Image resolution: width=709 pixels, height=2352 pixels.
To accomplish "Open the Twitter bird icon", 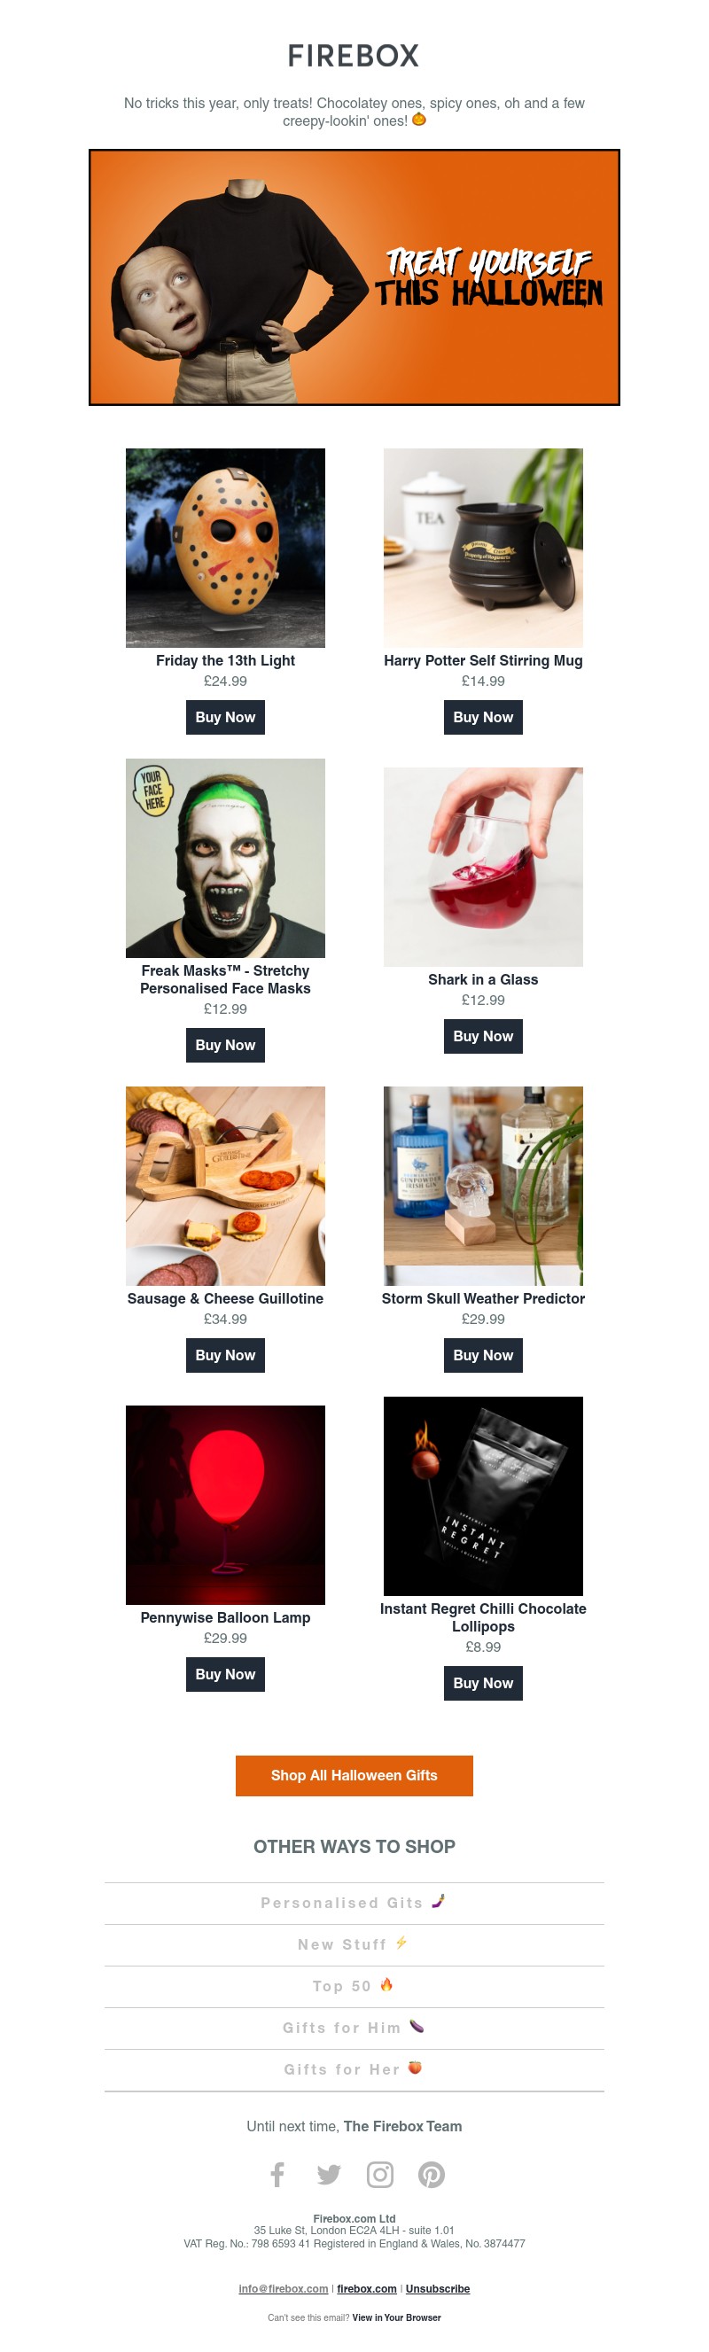I will click(329, 2175).
